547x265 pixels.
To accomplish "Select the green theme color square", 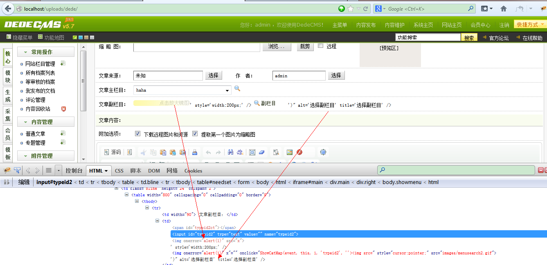I will pos(75,38).
